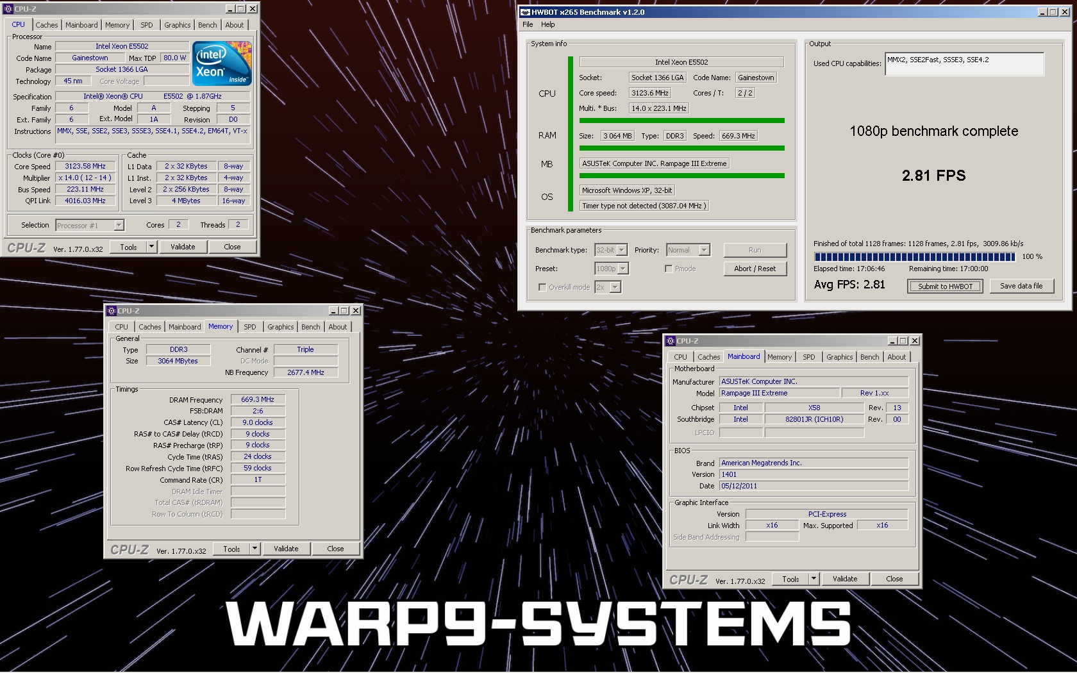Click the Core Speed 3123.58 MHz value
The height and width of the screenshot is (673, 1077).
(85, 166)
